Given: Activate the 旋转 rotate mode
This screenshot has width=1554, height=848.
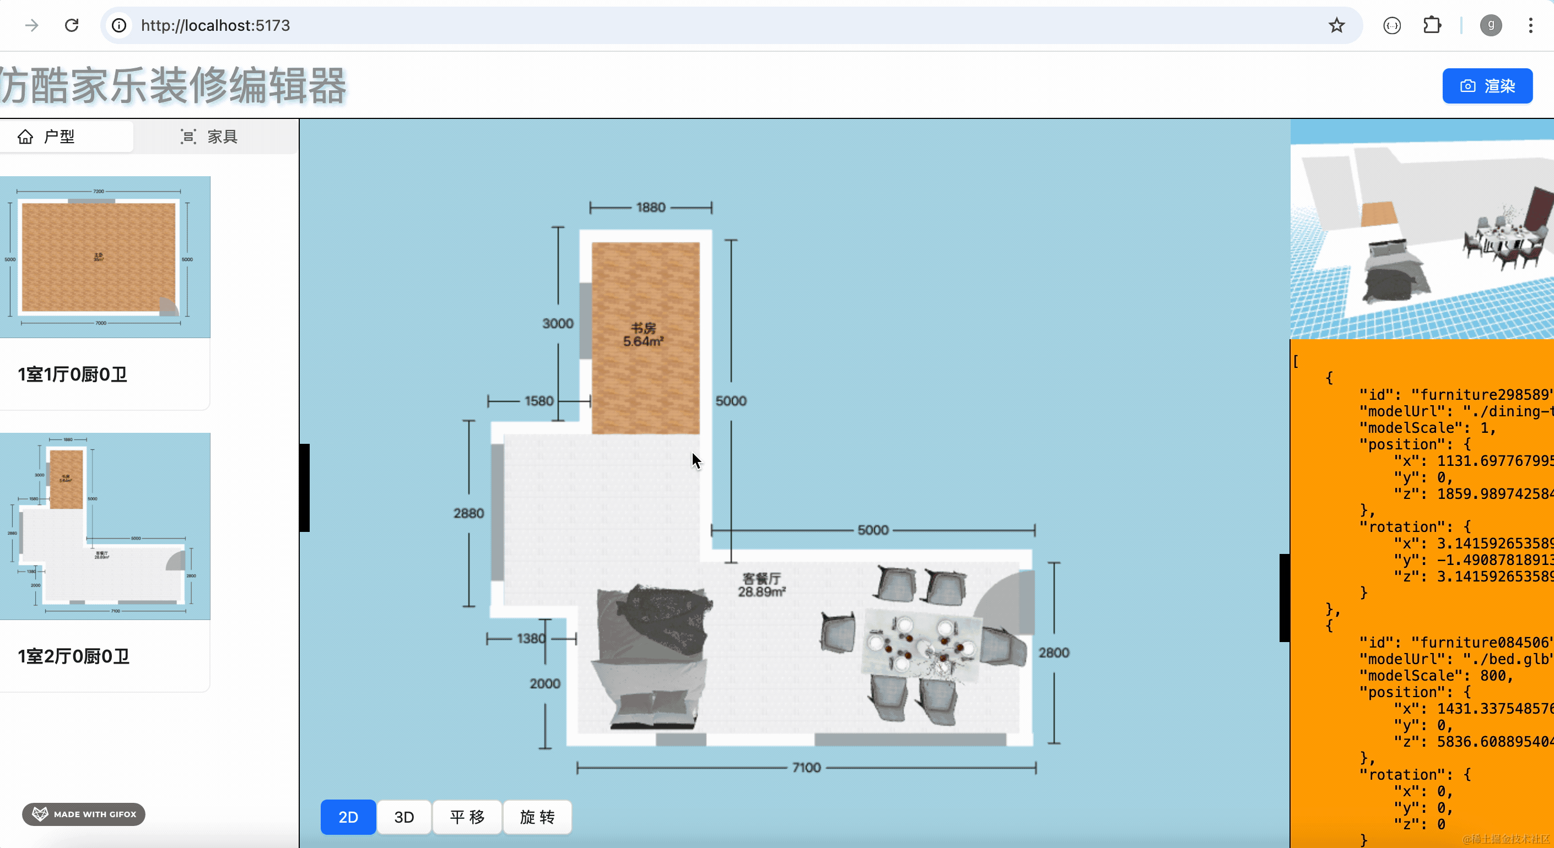Looking at the screenshot, I should pyautogui.click(x=537, y=817).
